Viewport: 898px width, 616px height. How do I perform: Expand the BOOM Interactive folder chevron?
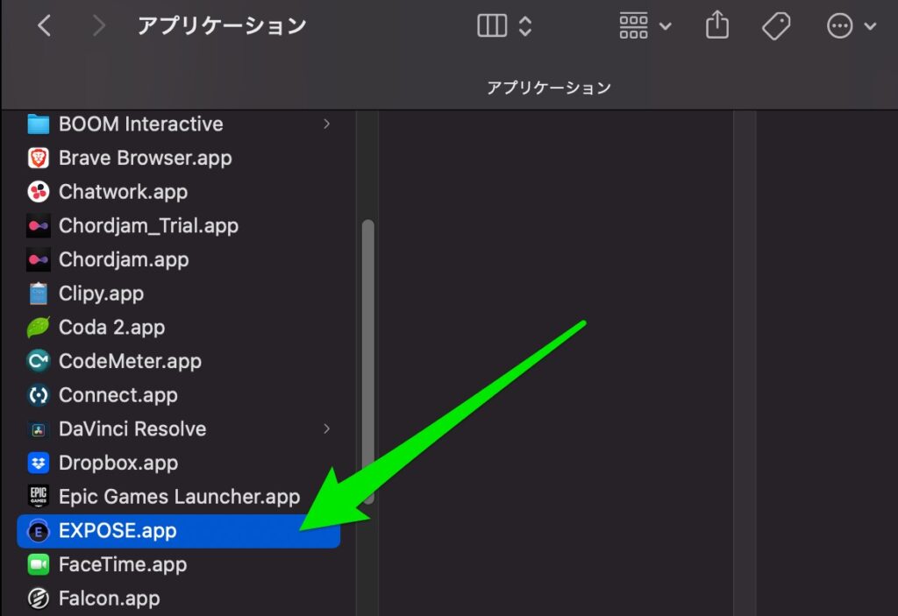coord(327,124)
